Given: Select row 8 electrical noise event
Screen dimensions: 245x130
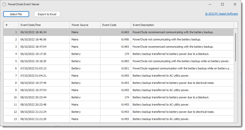Looking at the screenshot, I should (173, 83).
